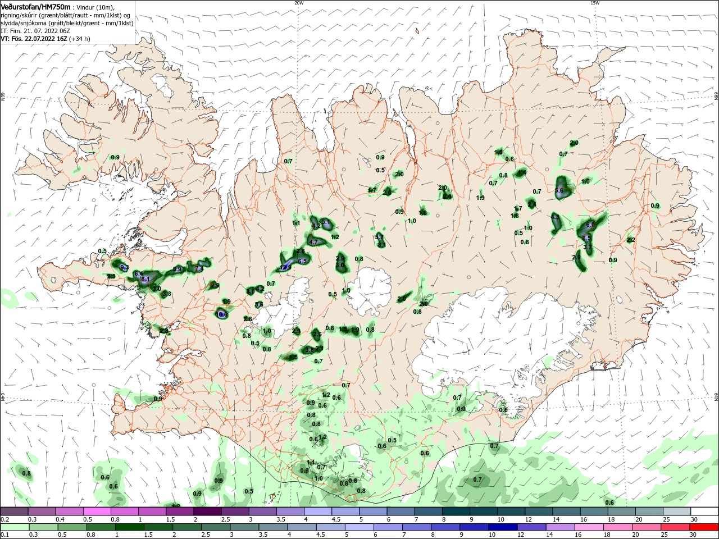Screen dimensions: 719x539
Task: Click the 7.4 precipitation value on the map
Action: [199, 269]
